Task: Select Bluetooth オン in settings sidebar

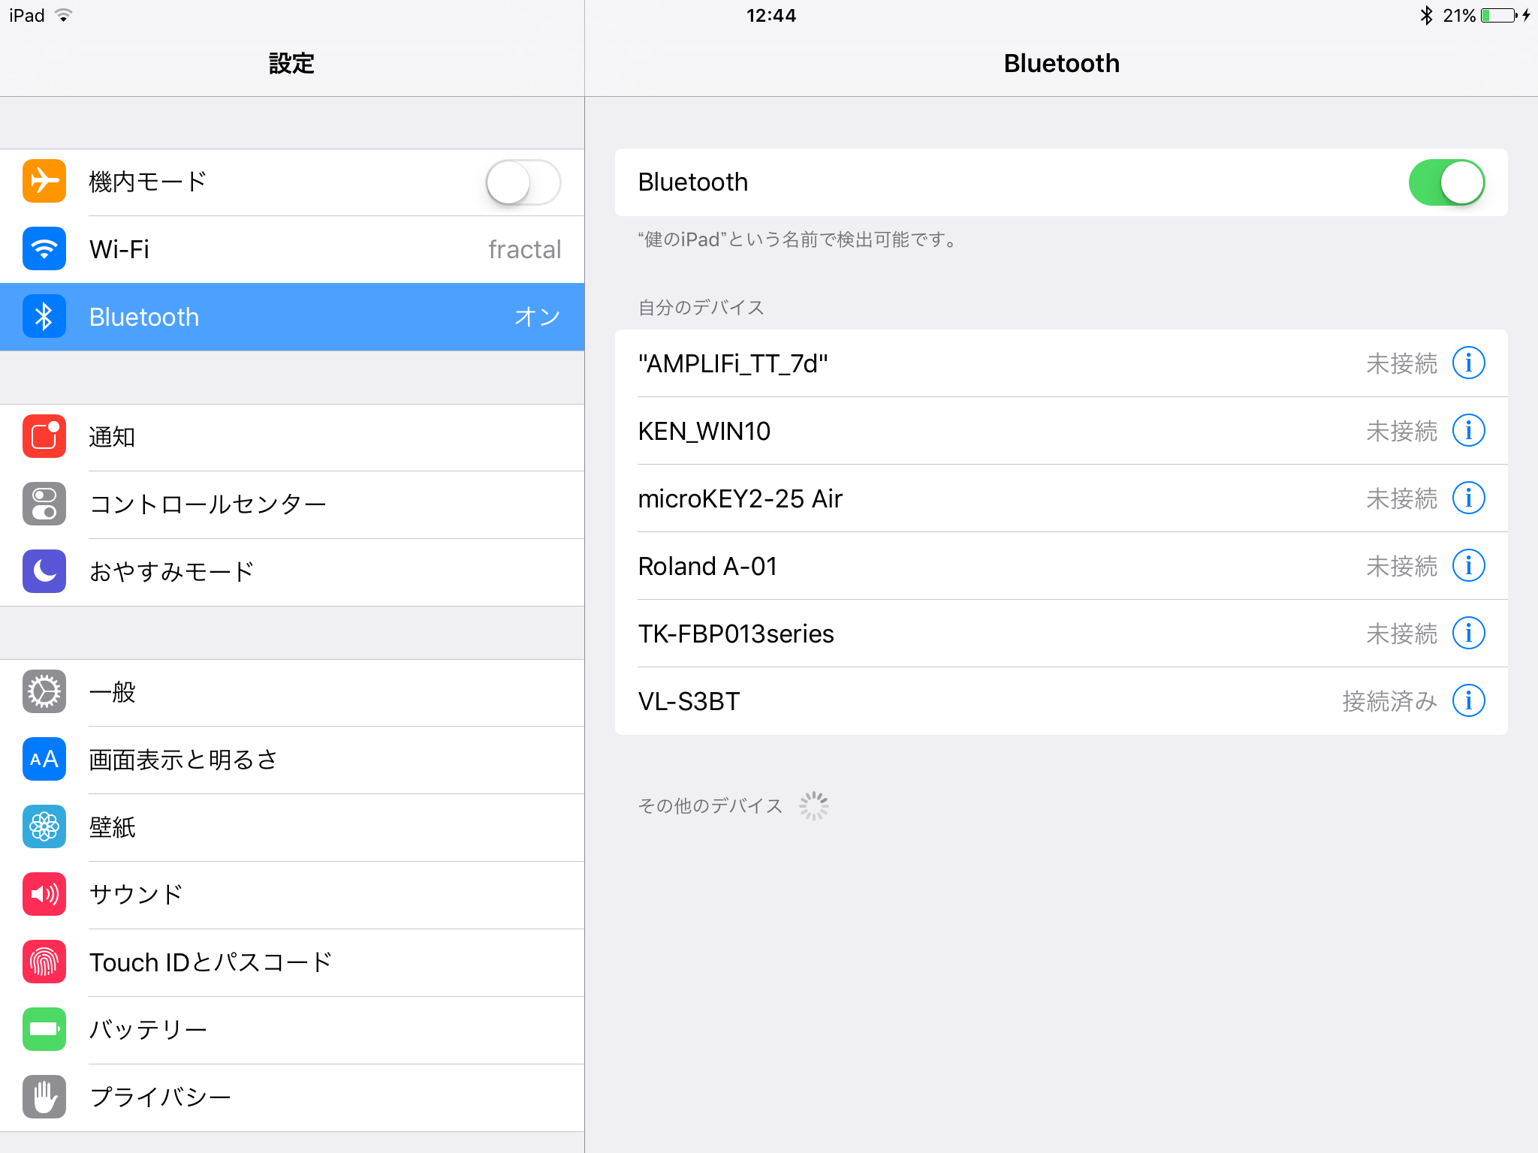Action: tap(292, 317)
